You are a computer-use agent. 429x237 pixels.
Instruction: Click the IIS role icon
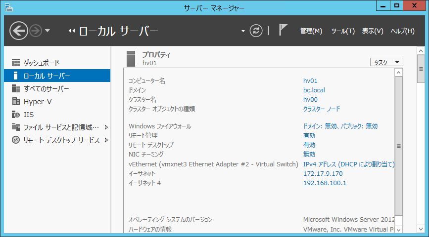click(16, 115)
